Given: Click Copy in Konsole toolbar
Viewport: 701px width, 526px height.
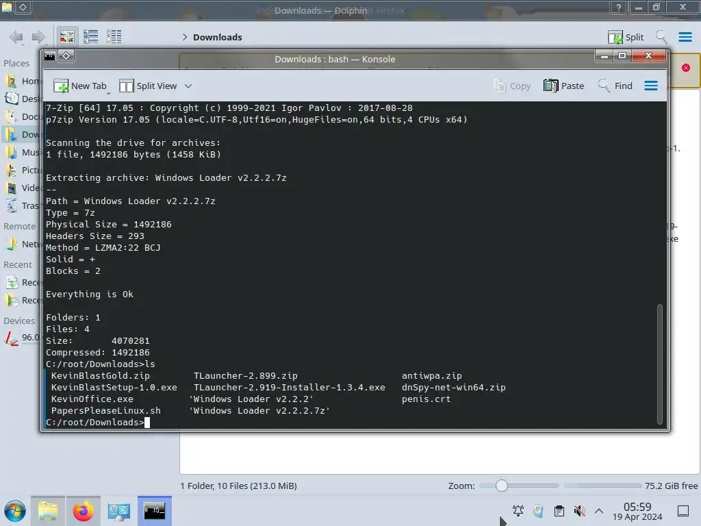Looking at the screenshot, I should (x=512, y=86).
